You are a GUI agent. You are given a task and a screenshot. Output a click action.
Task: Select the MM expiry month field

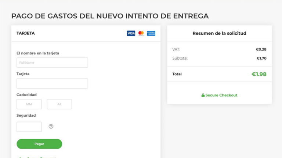click(x=29, y=104)
